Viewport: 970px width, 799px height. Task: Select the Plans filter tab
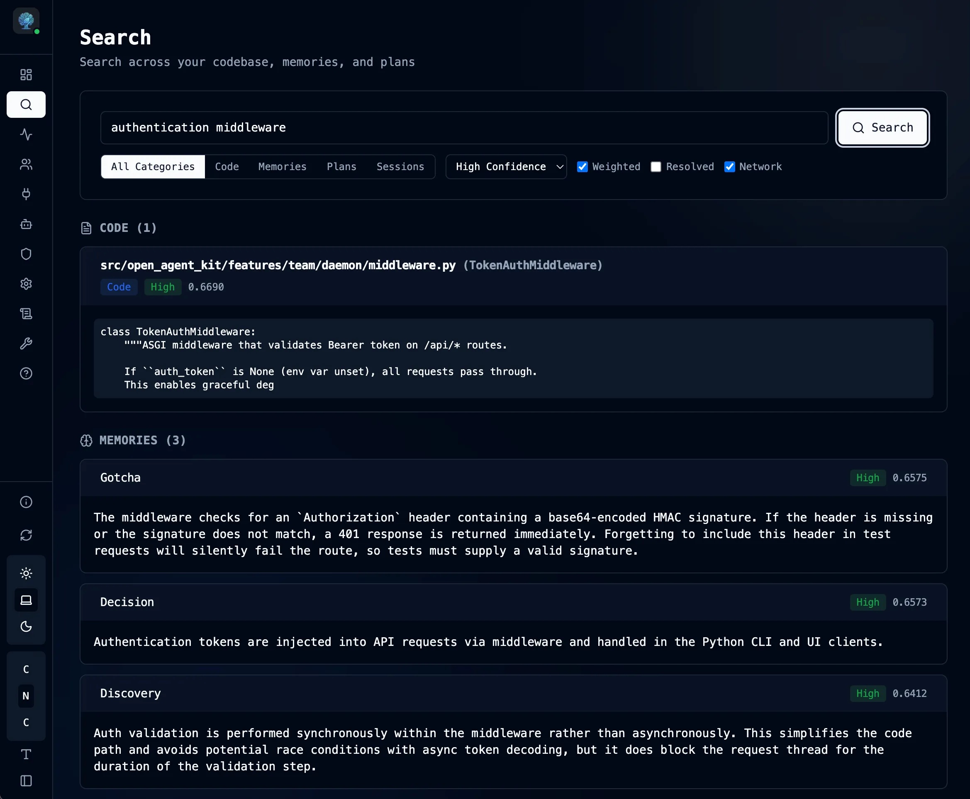pos(341,167)
